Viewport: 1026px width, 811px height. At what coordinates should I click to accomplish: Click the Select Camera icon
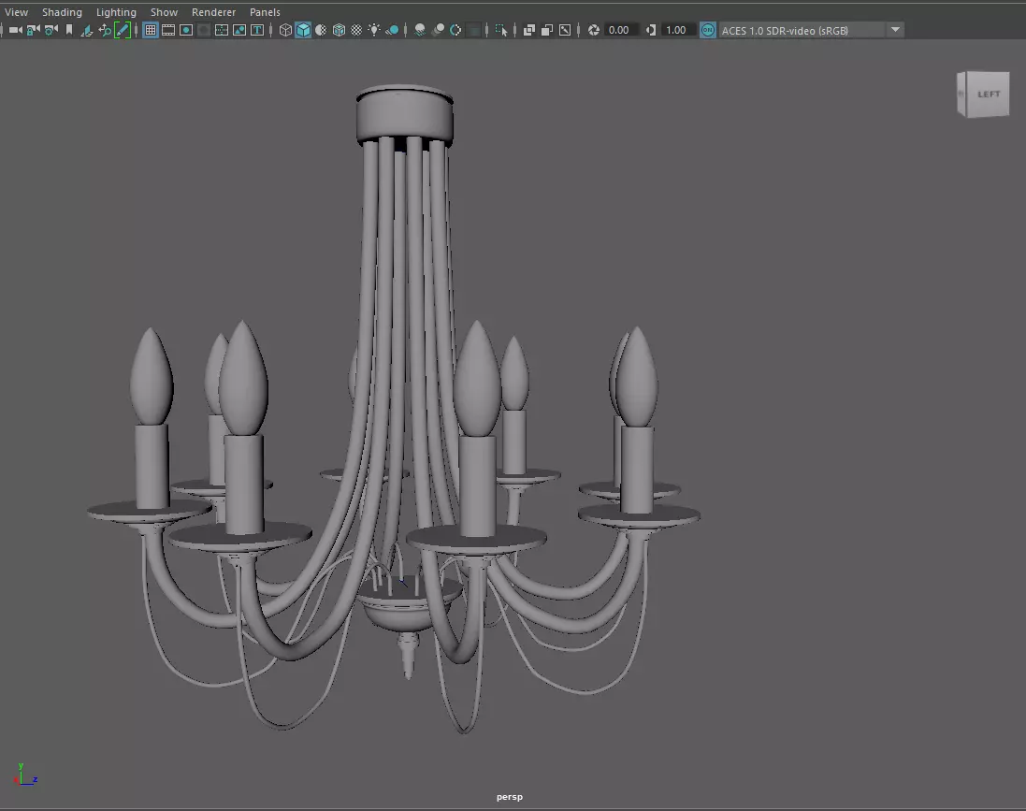pos(16,29)
